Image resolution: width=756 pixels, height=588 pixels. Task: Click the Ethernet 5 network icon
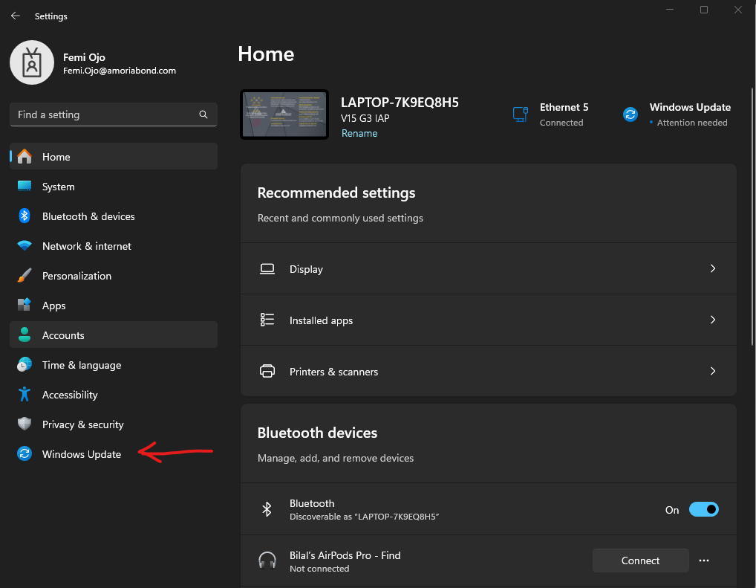(521, 114)
